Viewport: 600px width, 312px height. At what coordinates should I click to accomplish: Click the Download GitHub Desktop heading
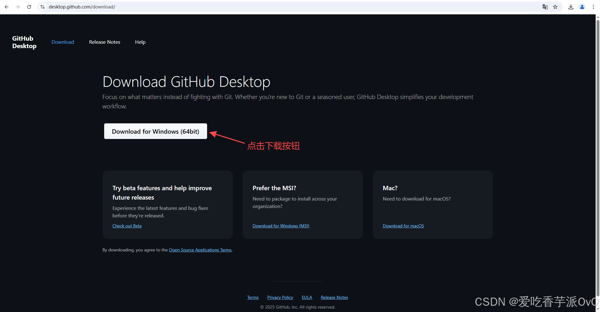[x=186, y=82]
